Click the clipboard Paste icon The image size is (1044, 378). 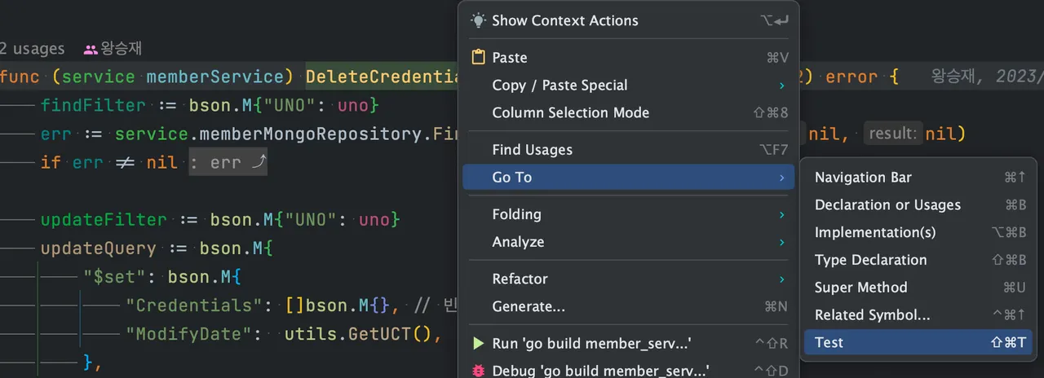click(x=479, y=58)
